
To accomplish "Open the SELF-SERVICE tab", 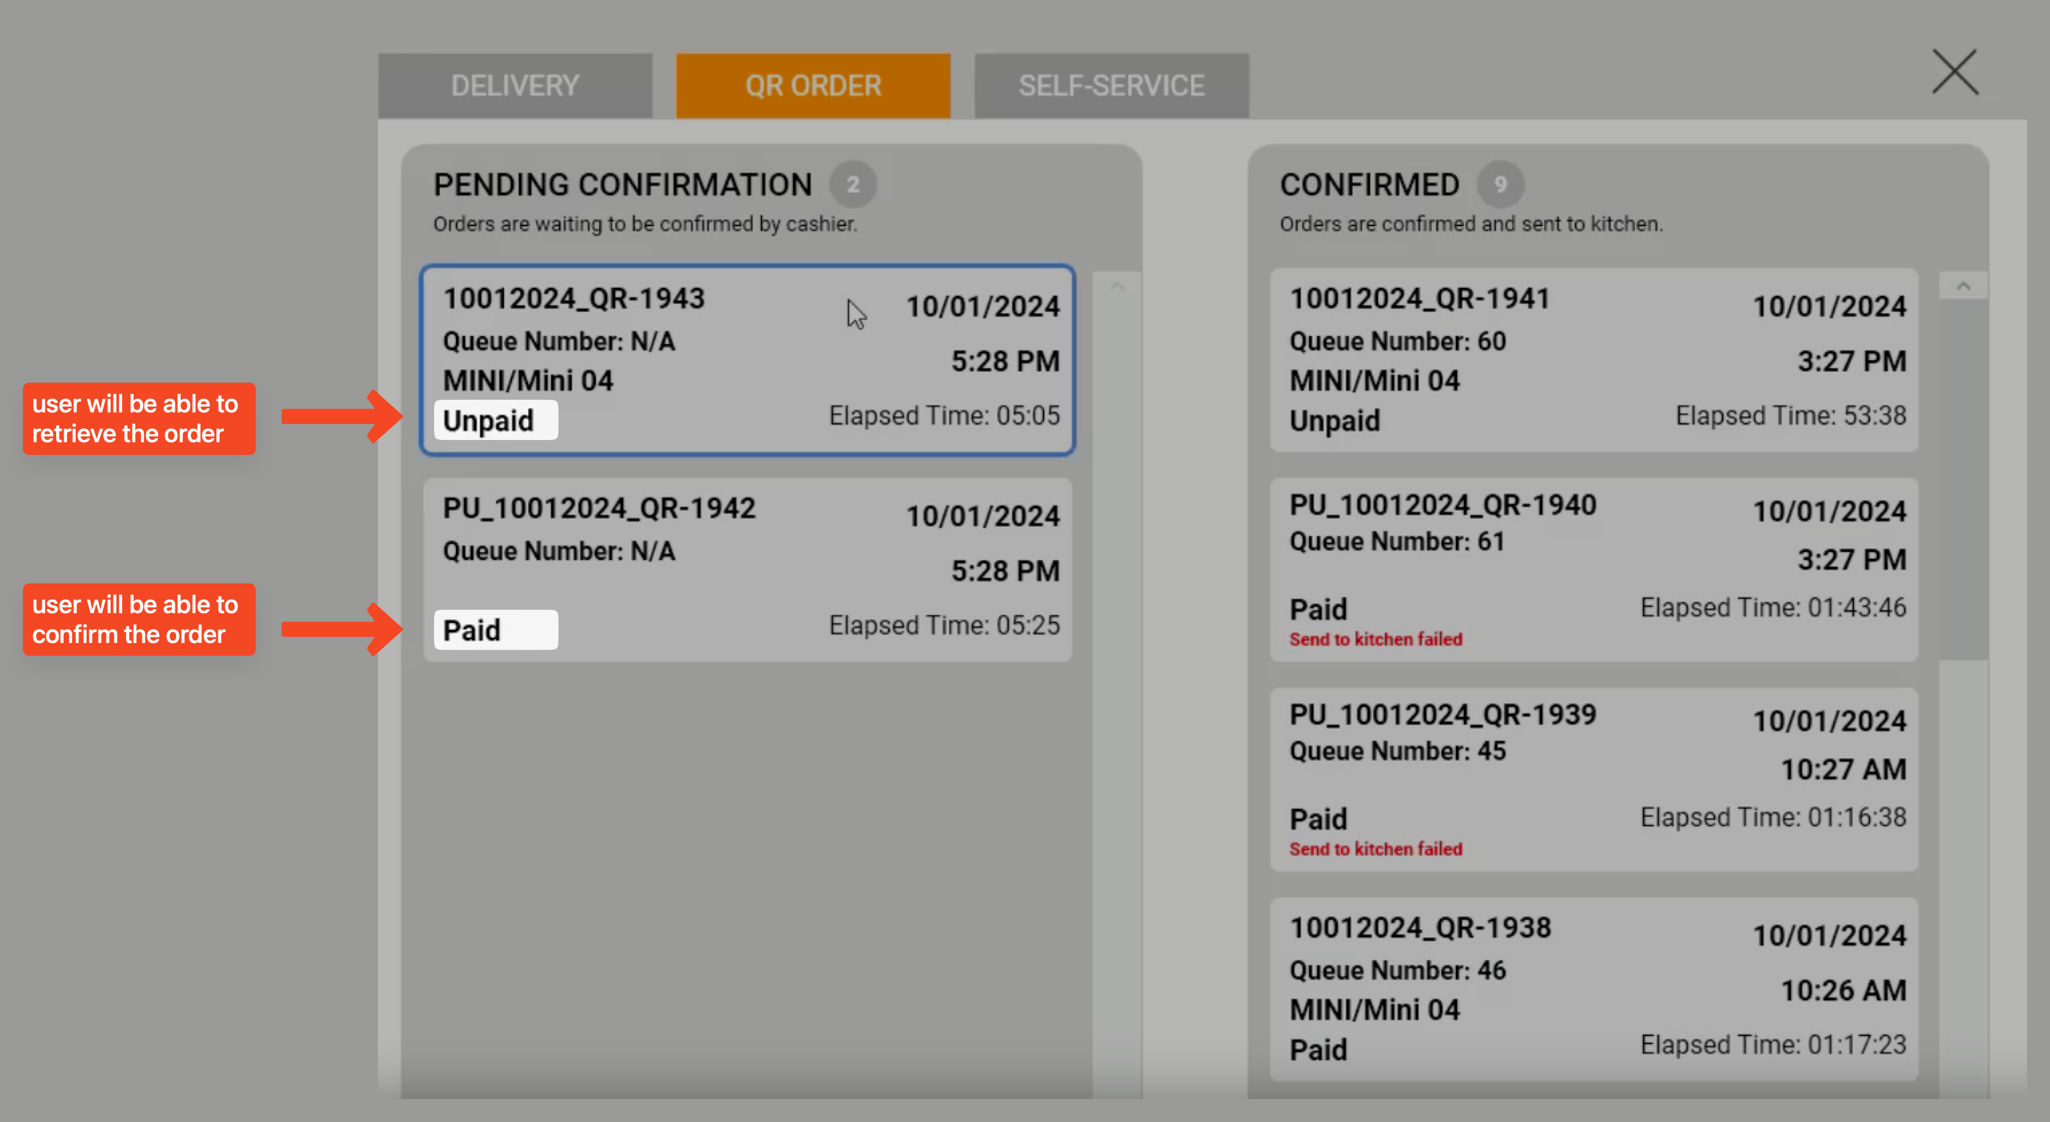I will pos(1111,85).
